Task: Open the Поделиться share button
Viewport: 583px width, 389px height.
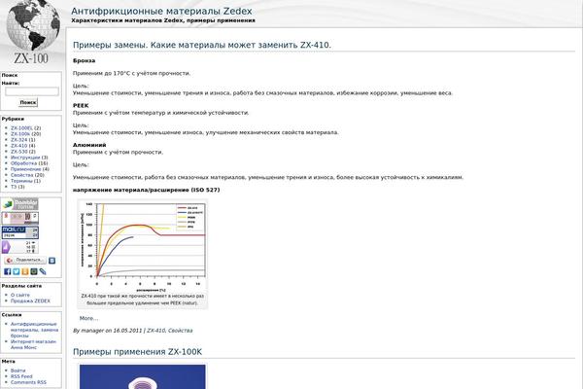Action: pyautogui.click(x=25, y=261)
